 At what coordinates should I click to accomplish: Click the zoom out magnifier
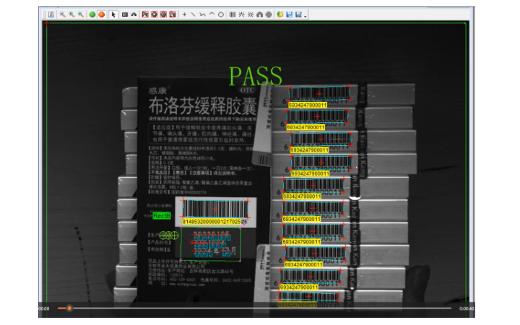click(62, 14)
